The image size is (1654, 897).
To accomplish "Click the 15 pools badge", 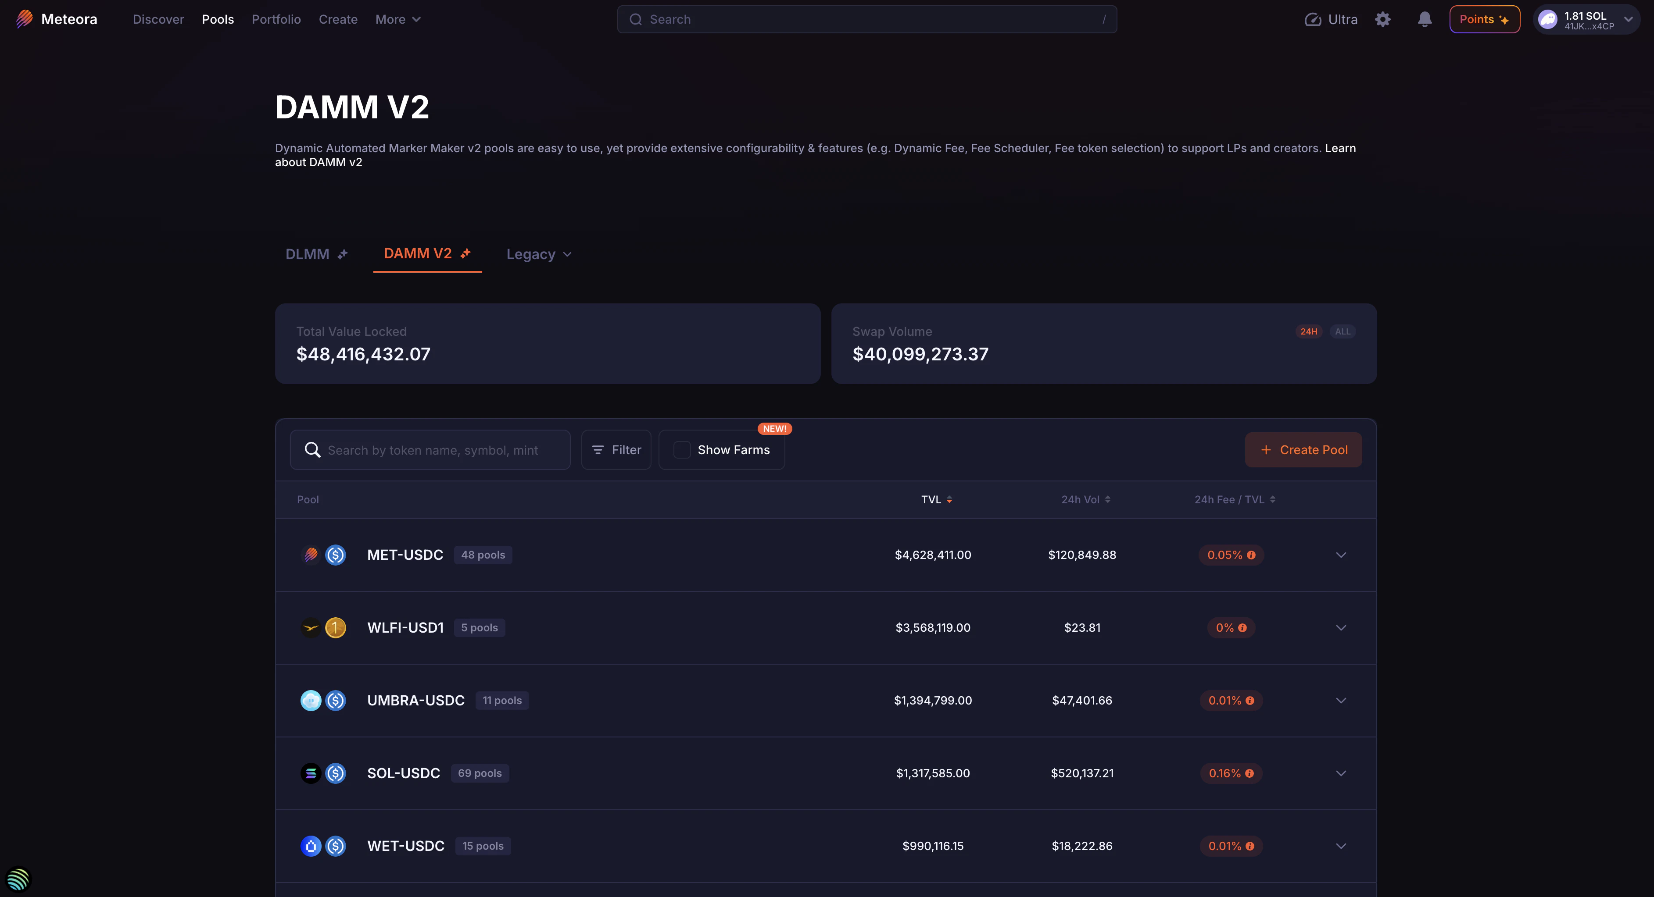I will pos(483,846).
